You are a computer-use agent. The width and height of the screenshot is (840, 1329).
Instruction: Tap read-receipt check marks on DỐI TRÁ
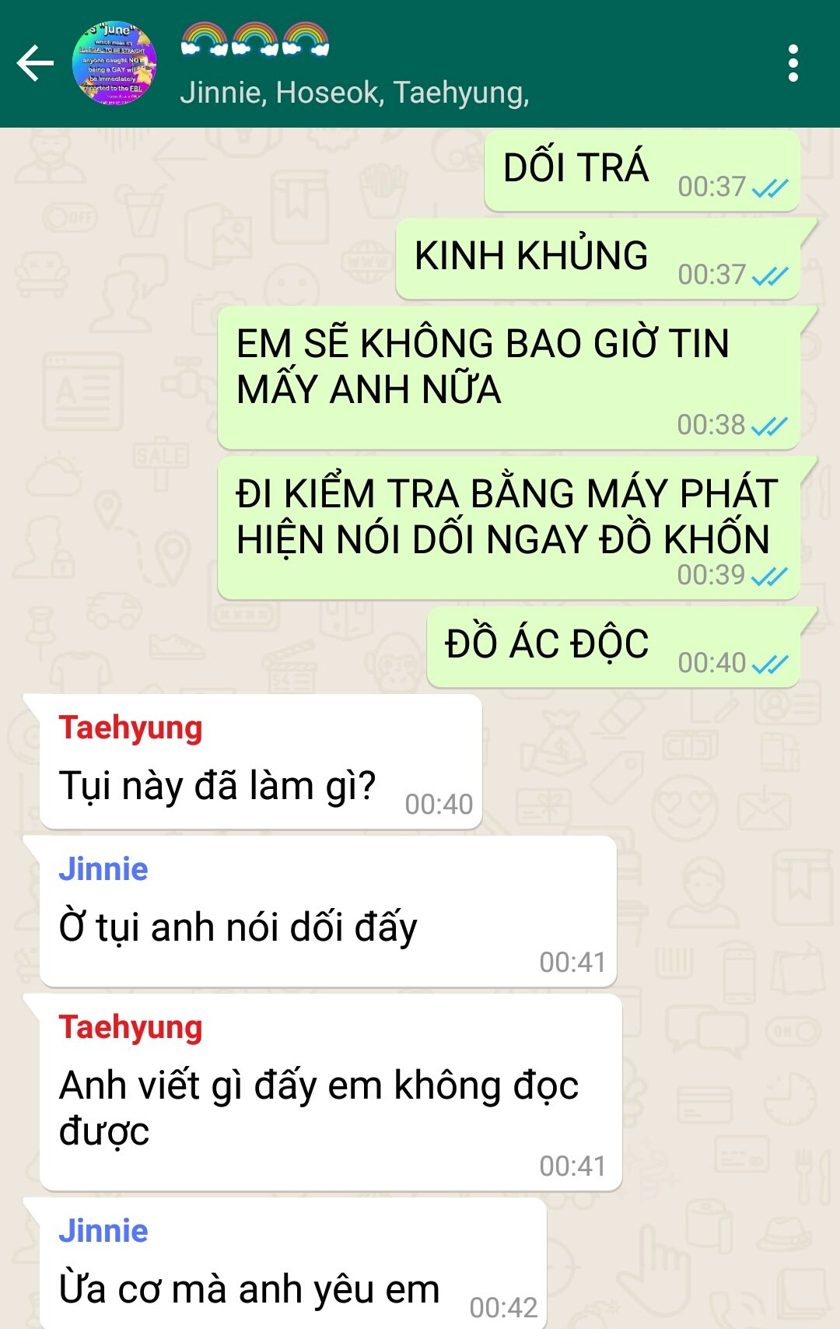pyautogui.click(x=770, y=188)
